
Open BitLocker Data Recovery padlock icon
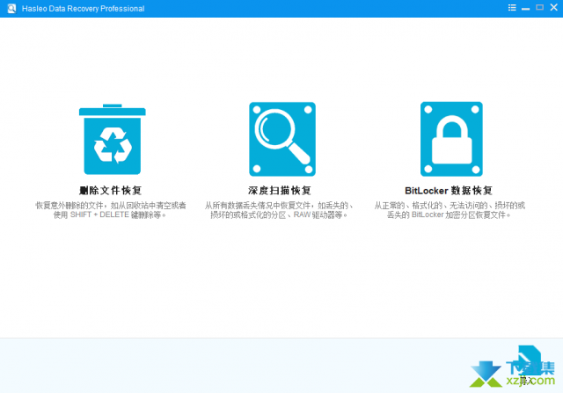coord(451,139)
